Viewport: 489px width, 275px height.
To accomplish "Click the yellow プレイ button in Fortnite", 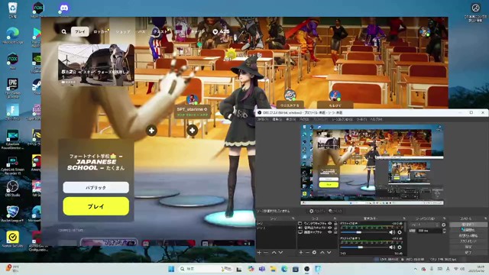I will click(x=96, y=206).
